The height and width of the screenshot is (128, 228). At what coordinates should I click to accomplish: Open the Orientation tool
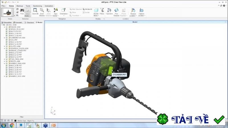[64, 12]
